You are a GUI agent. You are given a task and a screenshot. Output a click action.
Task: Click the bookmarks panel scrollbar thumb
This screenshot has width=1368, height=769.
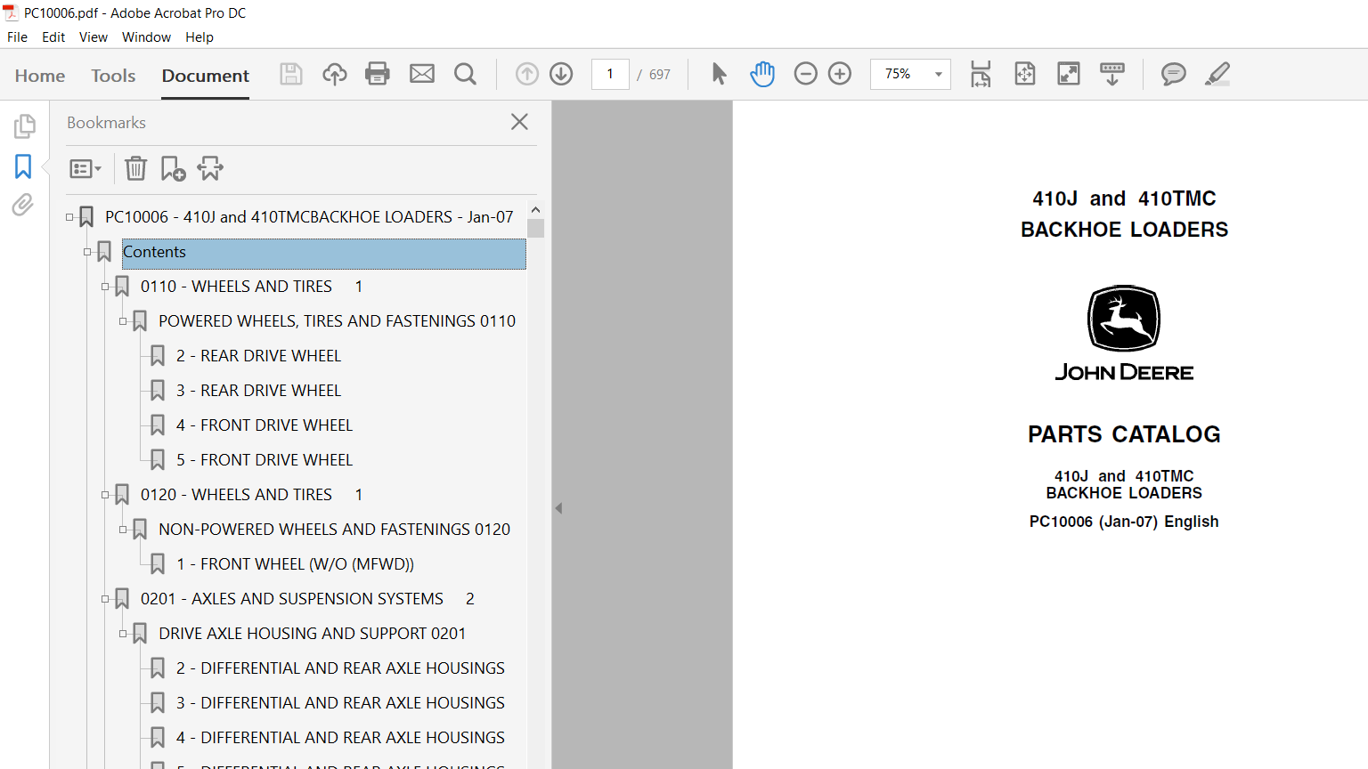tap(535, 229)
